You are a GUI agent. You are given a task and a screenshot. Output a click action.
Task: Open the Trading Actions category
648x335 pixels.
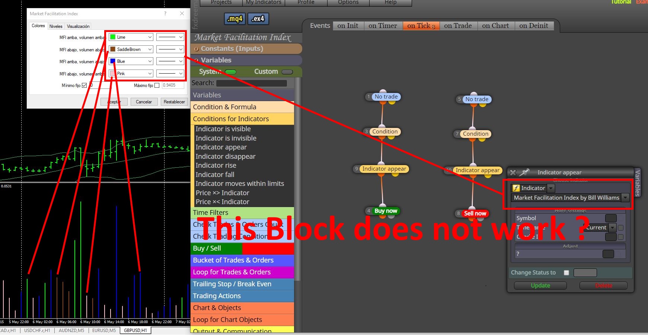[242, 296]
